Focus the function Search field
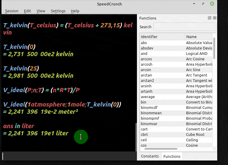Viewport: 228px width, 165px height. click(185, 27)
